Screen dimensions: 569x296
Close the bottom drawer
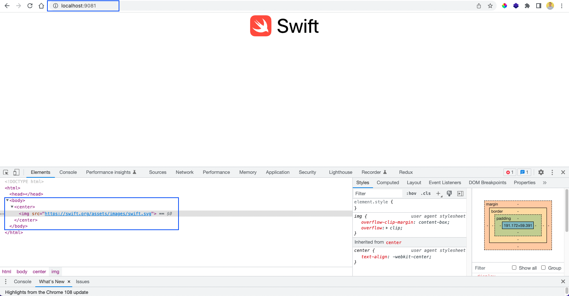pos(563,281)
